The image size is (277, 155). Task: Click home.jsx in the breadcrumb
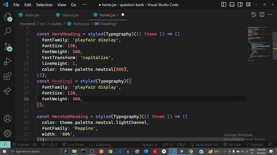click(81, 24)
